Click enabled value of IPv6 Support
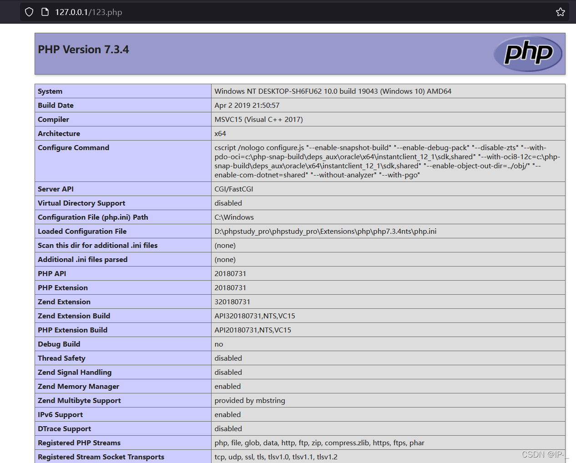This screenshot has height=463, width=576. [x=228, y=415]
